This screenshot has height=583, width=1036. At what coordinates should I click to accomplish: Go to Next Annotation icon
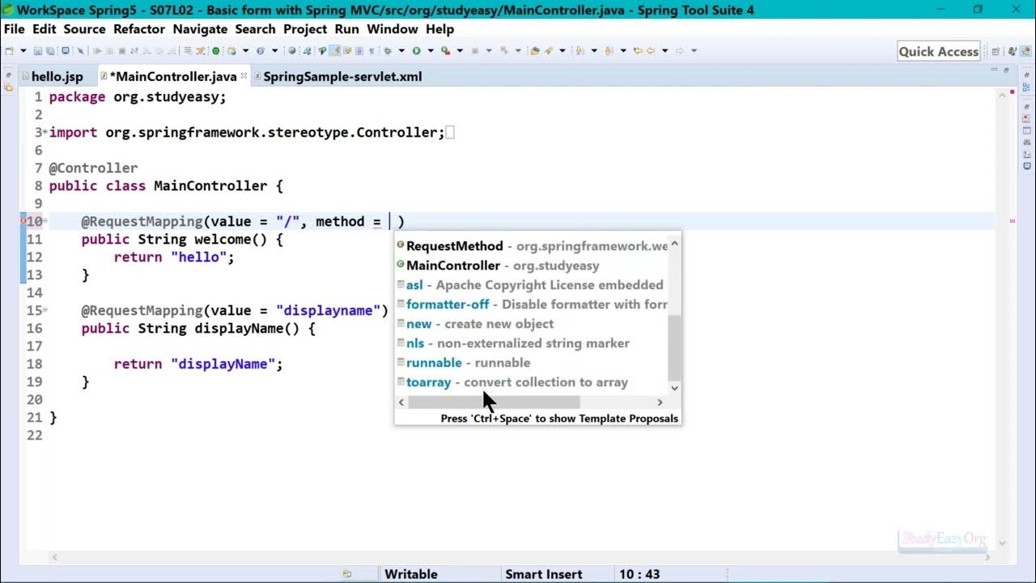[579, 51]
